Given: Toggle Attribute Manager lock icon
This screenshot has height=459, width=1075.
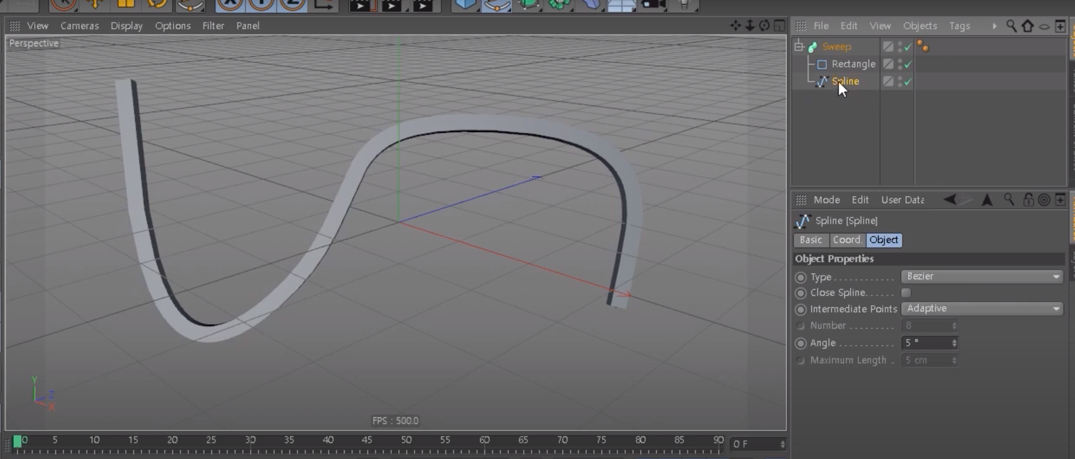Looking at the screenshot, I should [x=1028, y=199].
